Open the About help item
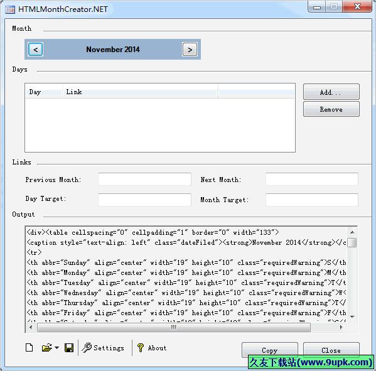This screenshot has width=376, height=371. (152, 348)
